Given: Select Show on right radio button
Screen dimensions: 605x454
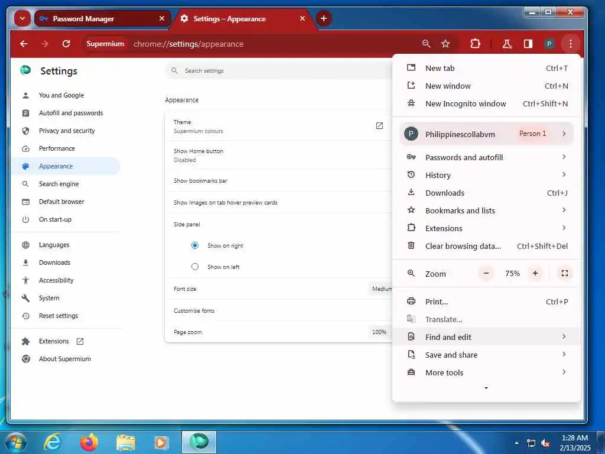Looking at the screenshot, I should coord(195,245).
